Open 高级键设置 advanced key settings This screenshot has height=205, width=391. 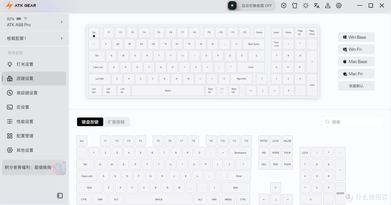(x=34, y=93)
